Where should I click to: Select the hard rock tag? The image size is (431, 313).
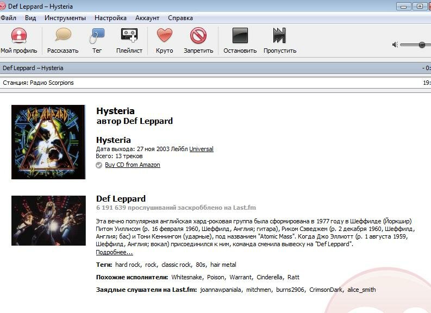[x=128, y=265]
